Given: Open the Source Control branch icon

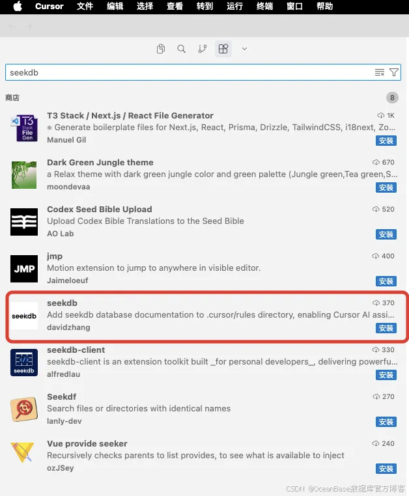Looking at the screenshot, I should (x=203, y=49).
